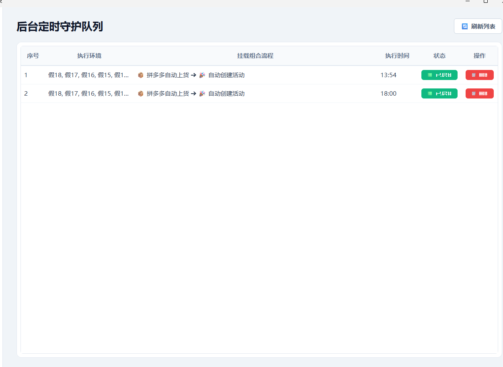
Task: Minimize the application window
Action: [468, 2]
